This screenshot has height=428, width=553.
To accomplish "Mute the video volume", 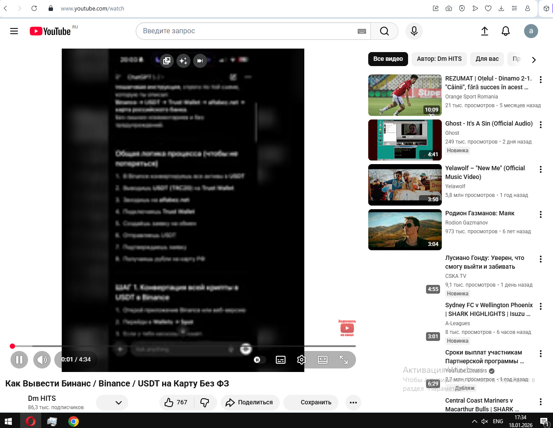I will (42, 360).
